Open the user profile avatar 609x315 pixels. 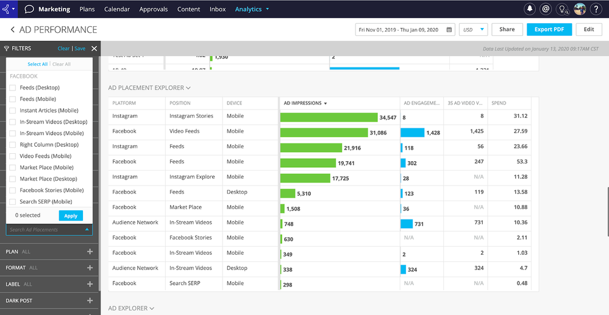[x=580, y=9]
